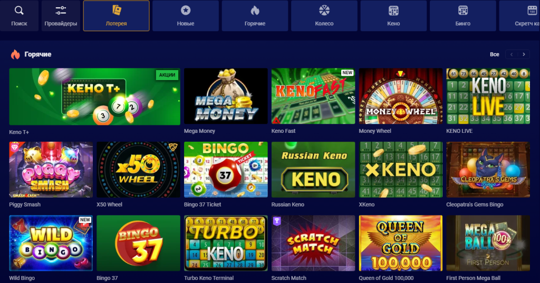Open the Money Wheel game thumbnail

pyautogui.click(x=401, y=96)
